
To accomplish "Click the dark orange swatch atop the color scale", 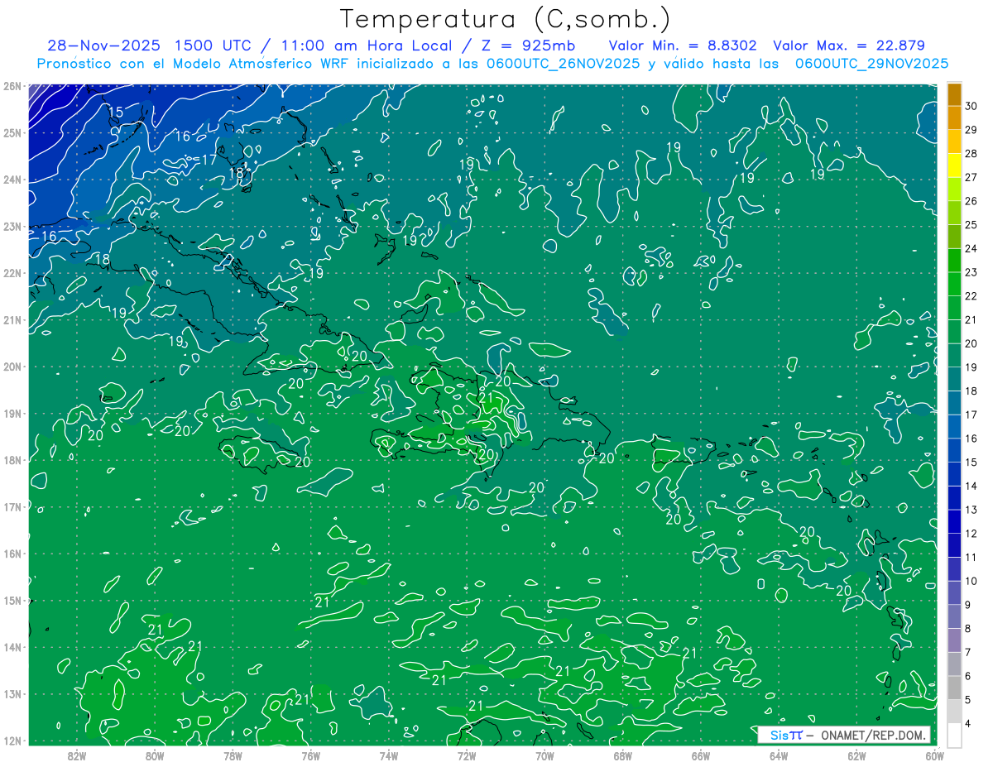I will (x=954, y=94).
